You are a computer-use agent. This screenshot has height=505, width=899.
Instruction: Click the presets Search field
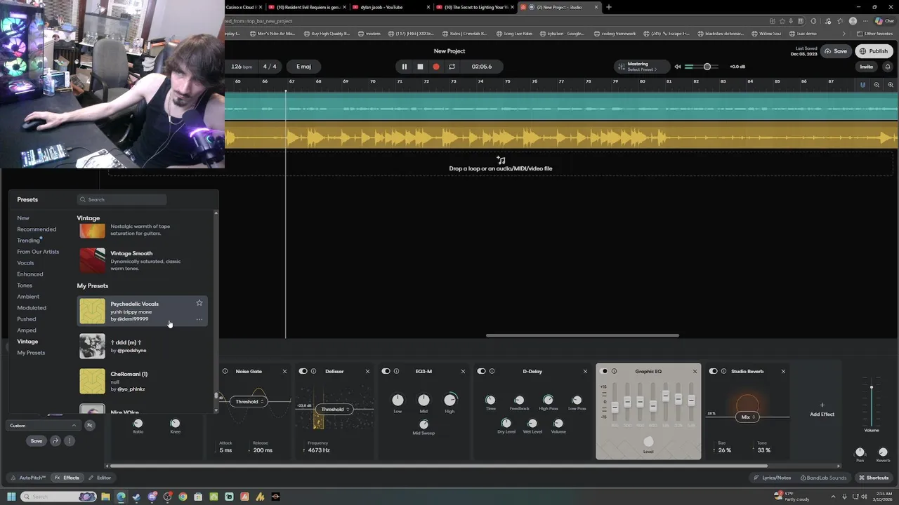tap(122, 199)
